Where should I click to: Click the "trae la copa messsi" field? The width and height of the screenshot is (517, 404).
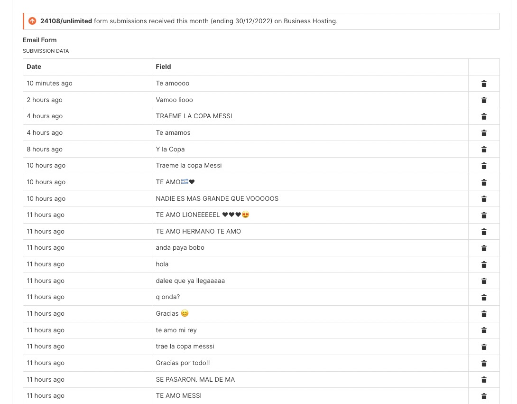tap(185, 347)
